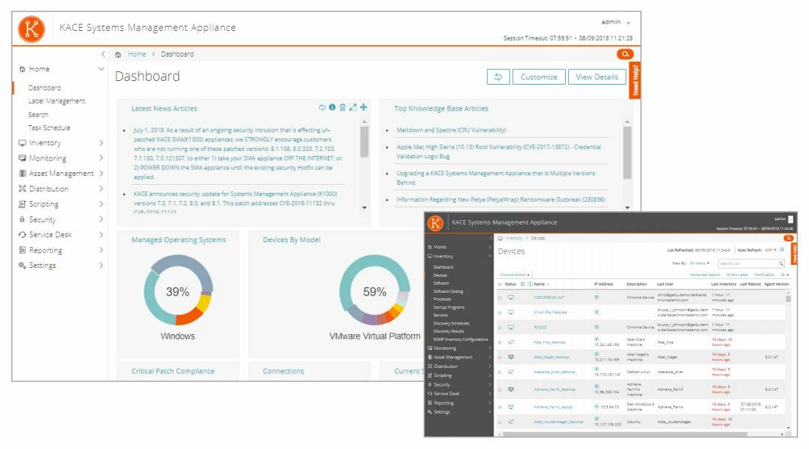Open the View By All Items dropdown

pyautogui.click(x=699, y=264)
